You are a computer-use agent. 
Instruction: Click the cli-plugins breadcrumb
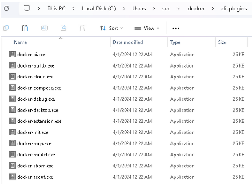coord(234,8)
